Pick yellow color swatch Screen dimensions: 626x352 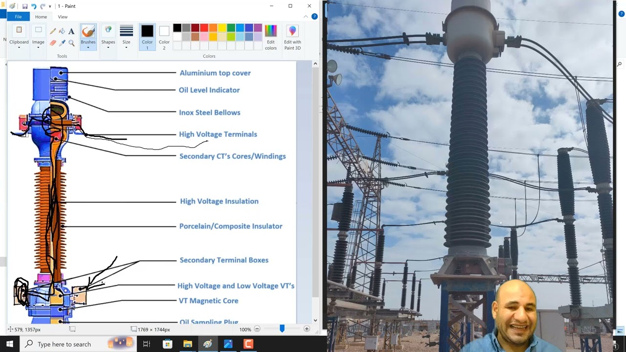pos(222,28)
